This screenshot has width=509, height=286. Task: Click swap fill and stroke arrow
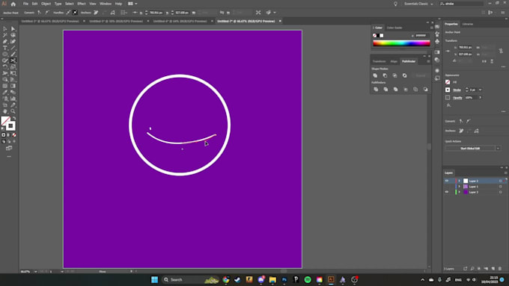pyautogui.click(x=14, y=118)
